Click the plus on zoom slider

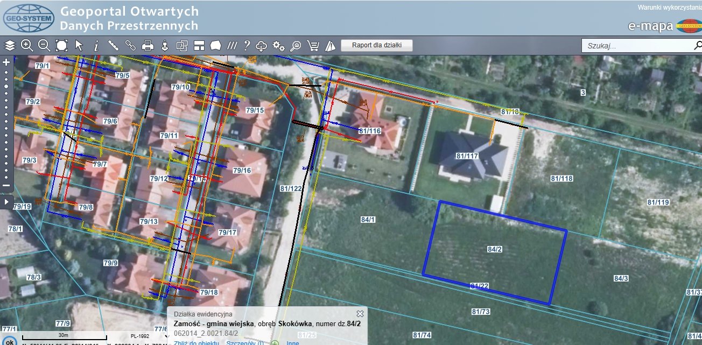pos(6,62)
